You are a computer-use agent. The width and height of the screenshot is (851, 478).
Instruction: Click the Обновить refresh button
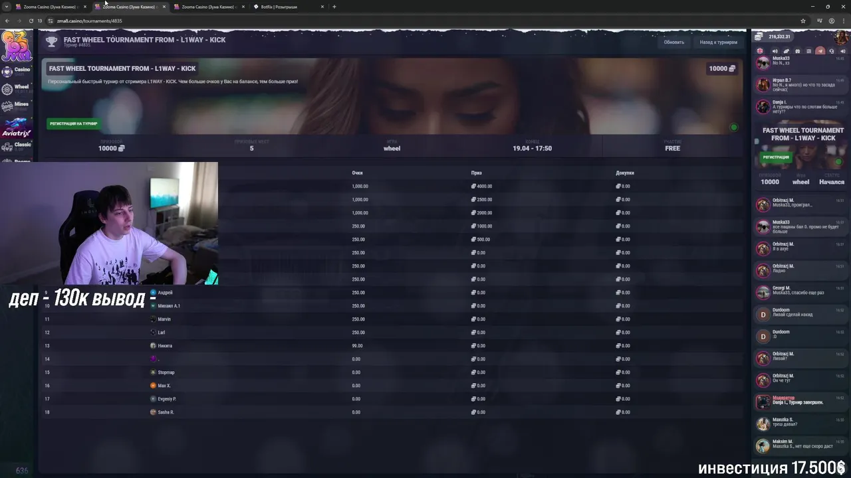point(673,42)
